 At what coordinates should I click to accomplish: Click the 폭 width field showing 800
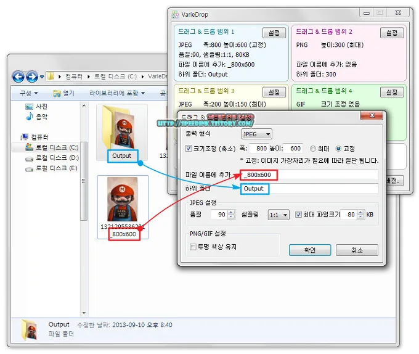pyautogui.click(x=259, y=148)
